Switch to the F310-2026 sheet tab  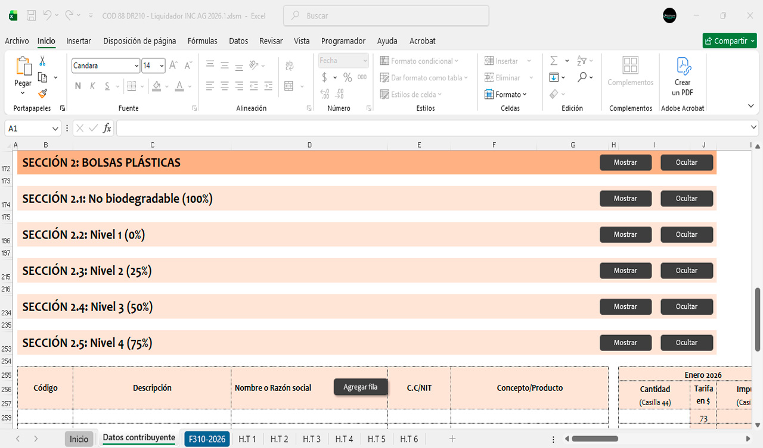pyautogui.click(x=207, y=439)
